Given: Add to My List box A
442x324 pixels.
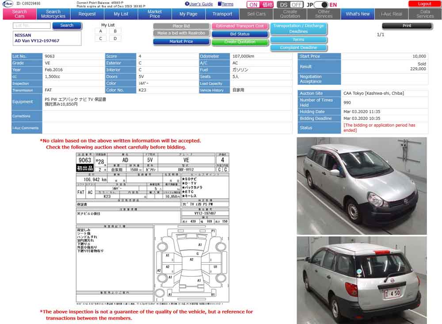Looking at the screenshot, I should pos(101,31).
